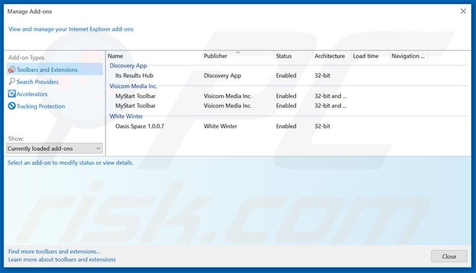Click the Close button
The image size is (476, 273).
(449, 257)
